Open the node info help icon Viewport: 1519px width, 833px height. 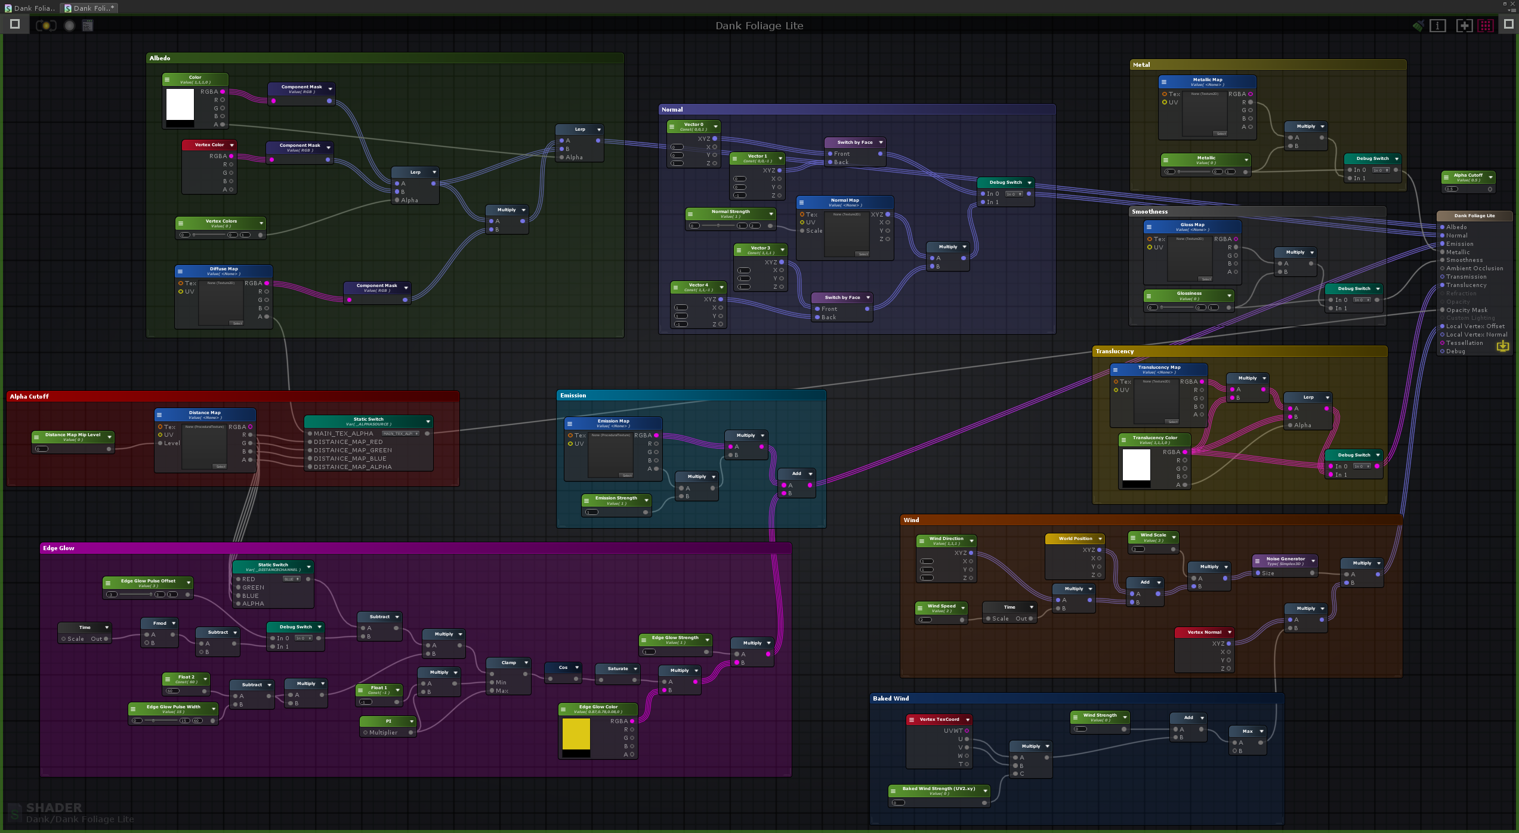(x=1438, y=26)
